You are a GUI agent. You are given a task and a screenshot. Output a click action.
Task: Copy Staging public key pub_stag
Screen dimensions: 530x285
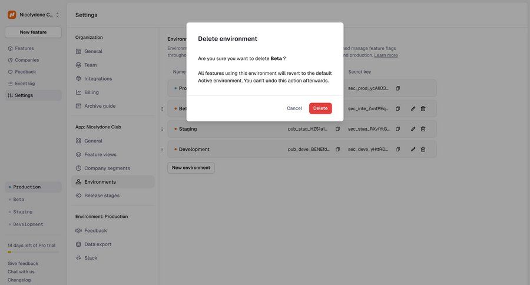(337, 129)
